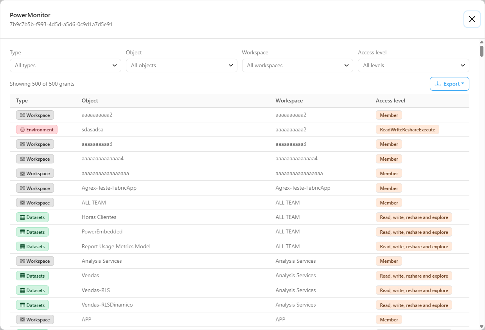
Task: Click the access tag for Vendas-RLSDinamico
Action: coord(414,305)
